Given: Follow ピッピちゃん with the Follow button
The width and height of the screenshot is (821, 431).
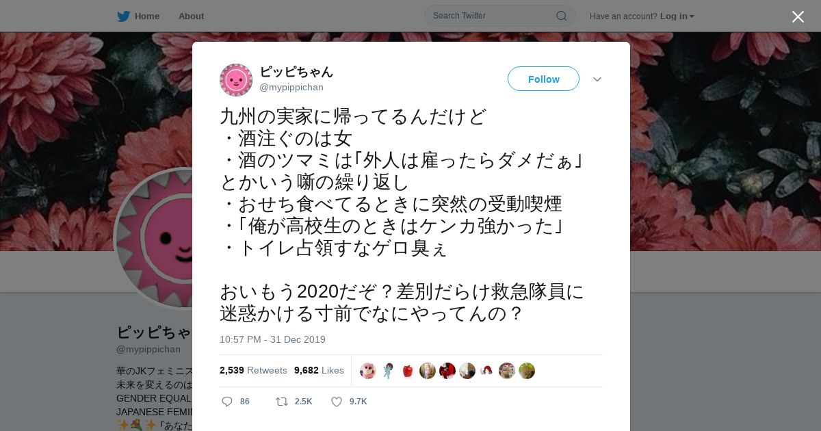Looking at the screenshot, I should (543, 79).
